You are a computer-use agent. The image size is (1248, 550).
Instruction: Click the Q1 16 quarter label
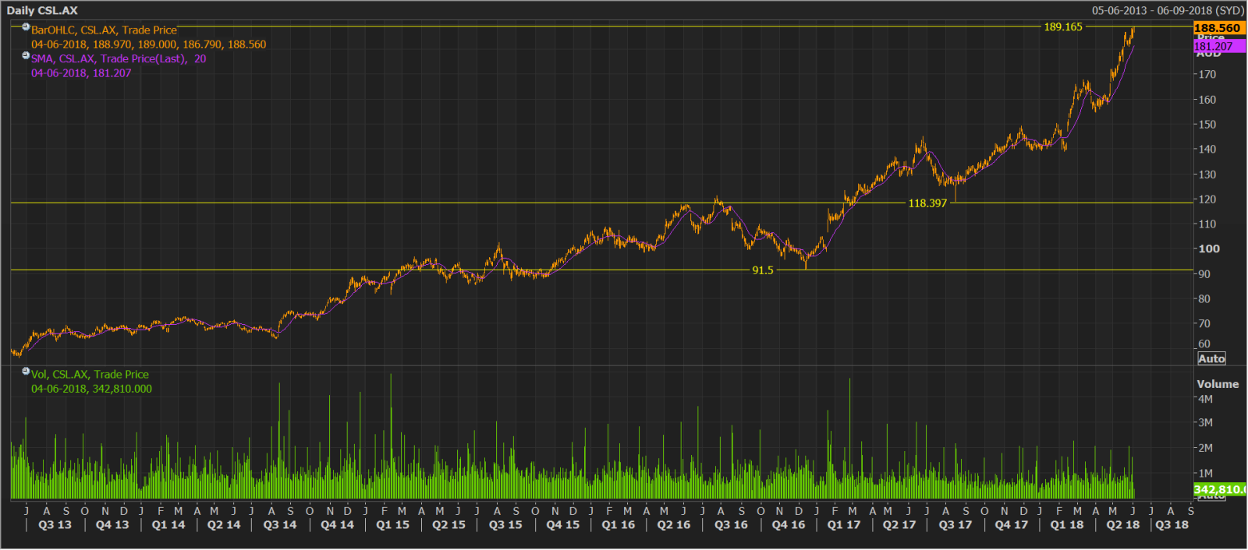[x=619, y=525]
